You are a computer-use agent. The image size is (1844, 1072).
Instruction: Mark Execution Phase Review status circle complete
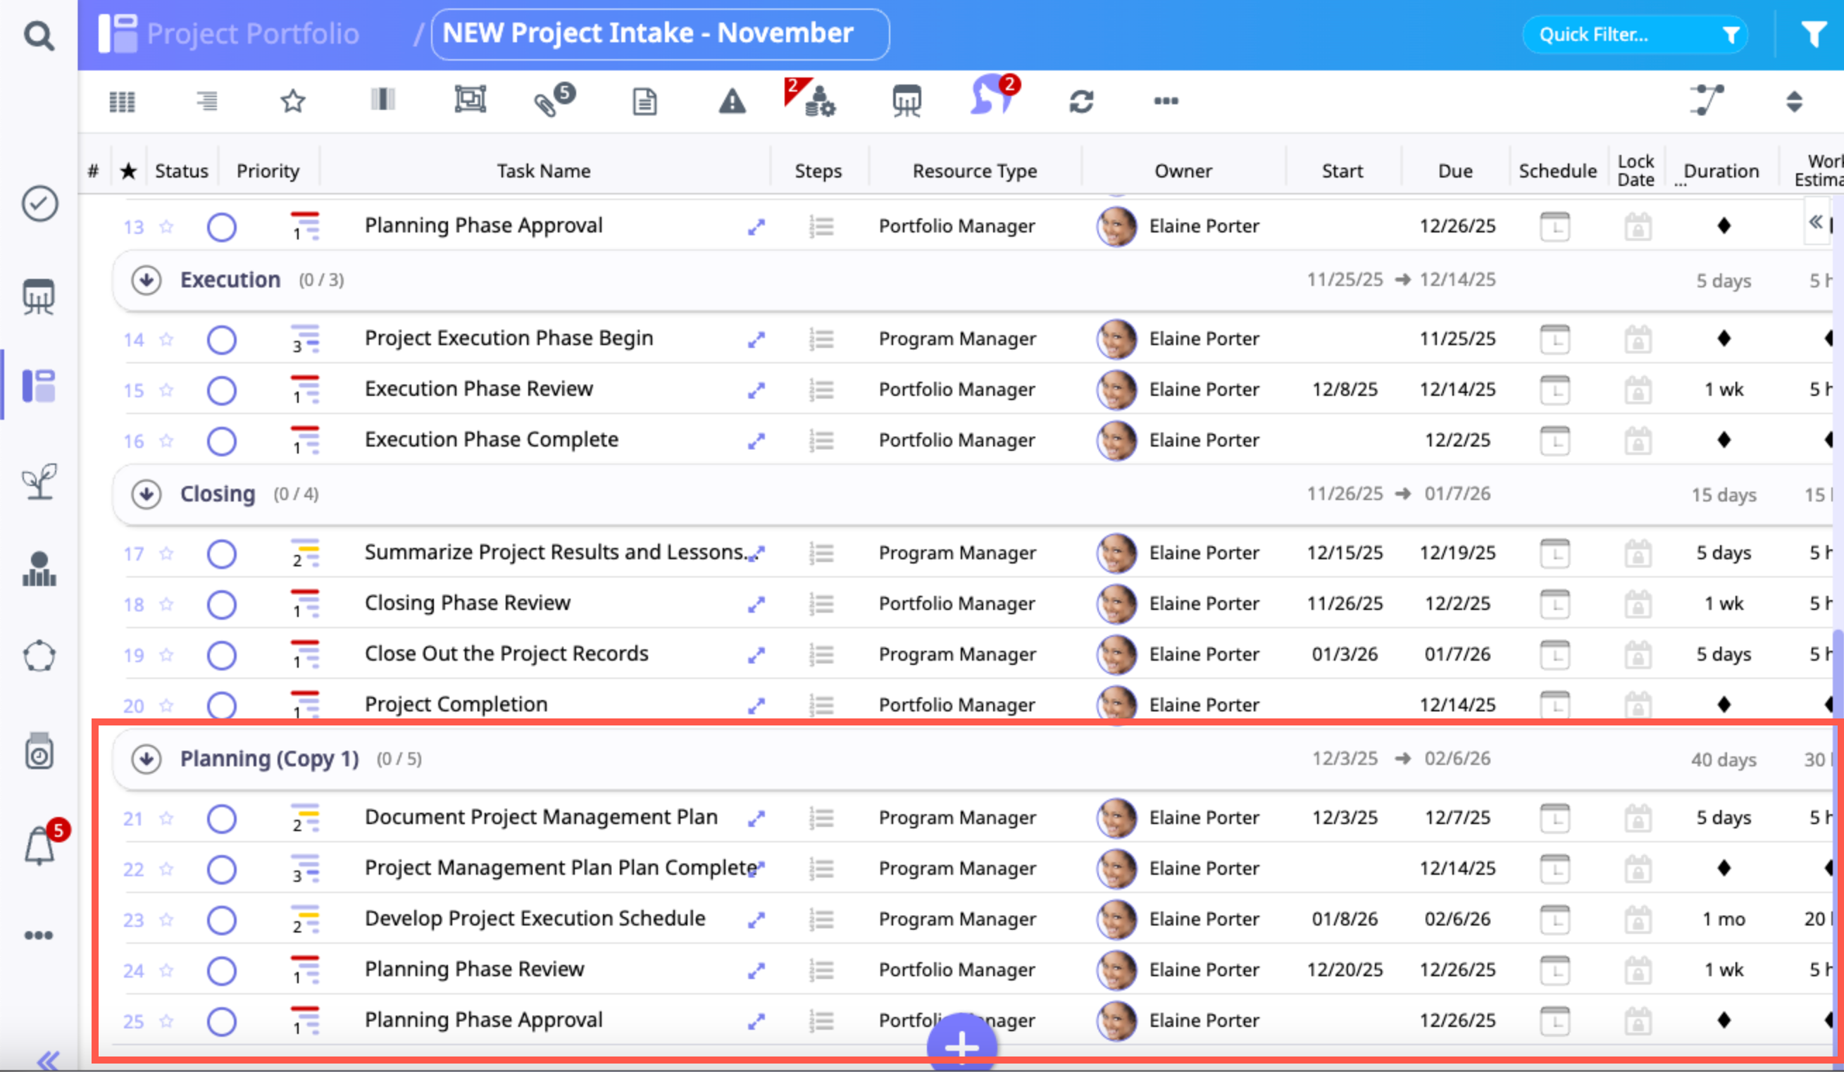pyautogui.click(x=221, y=391)
